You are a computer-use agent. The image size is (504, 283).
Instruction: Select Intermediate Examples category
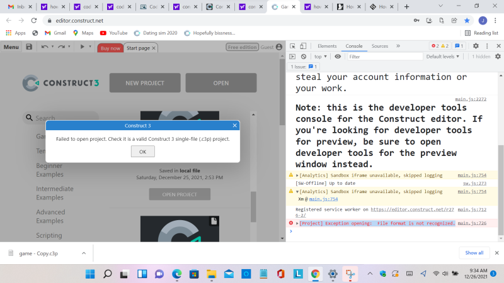55,193
